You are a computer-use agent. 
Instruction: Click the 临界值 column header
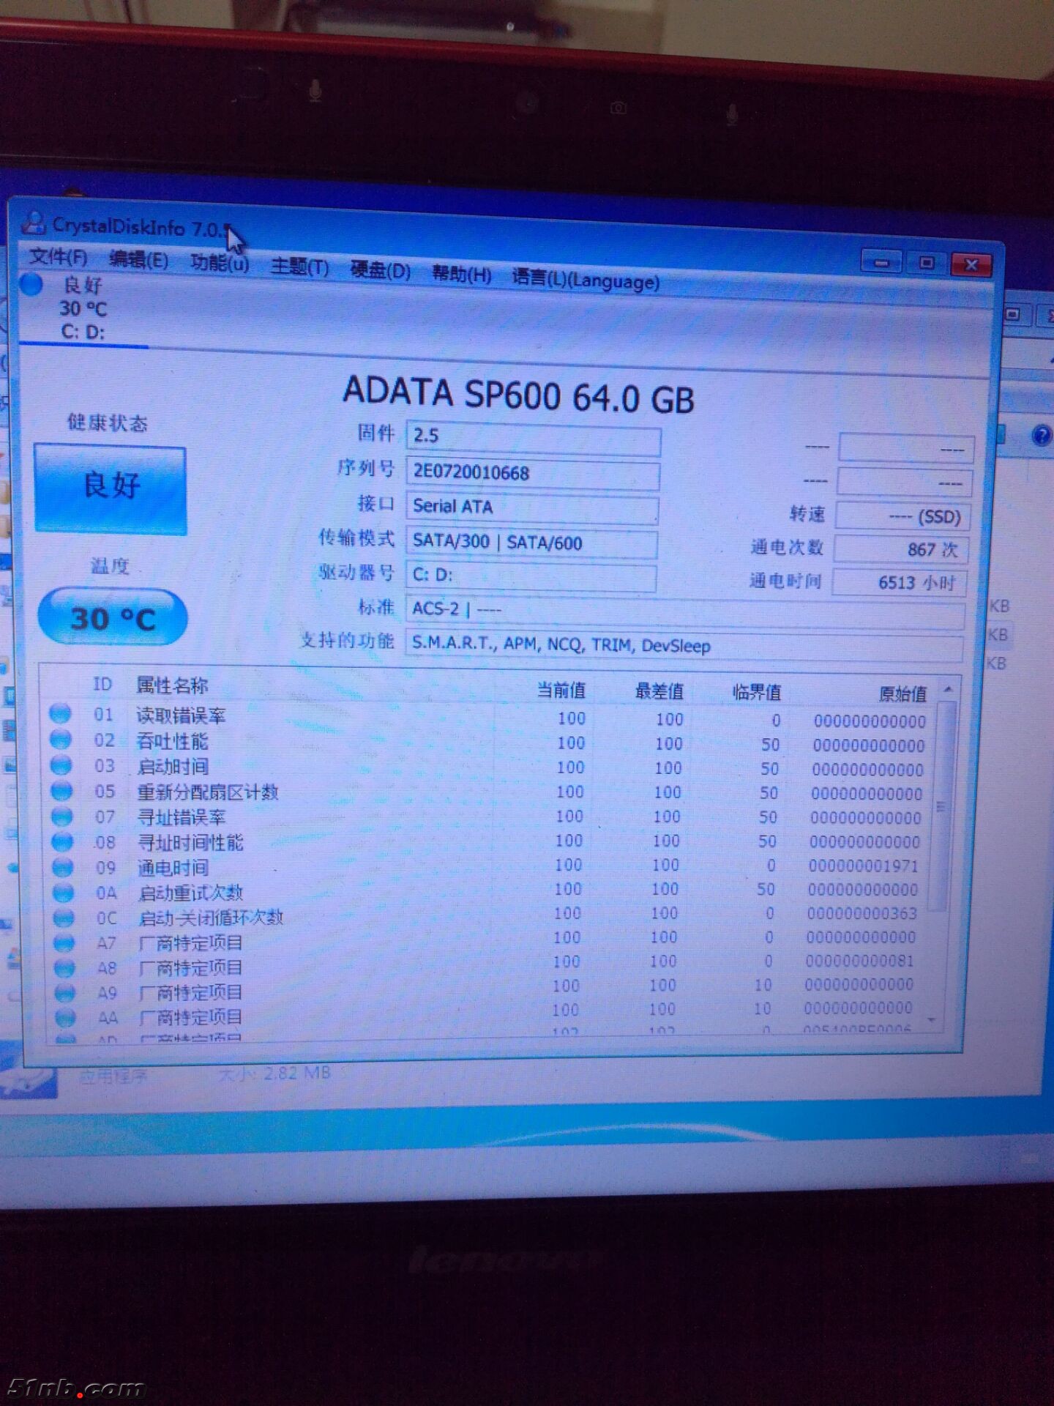click(757, 692)
